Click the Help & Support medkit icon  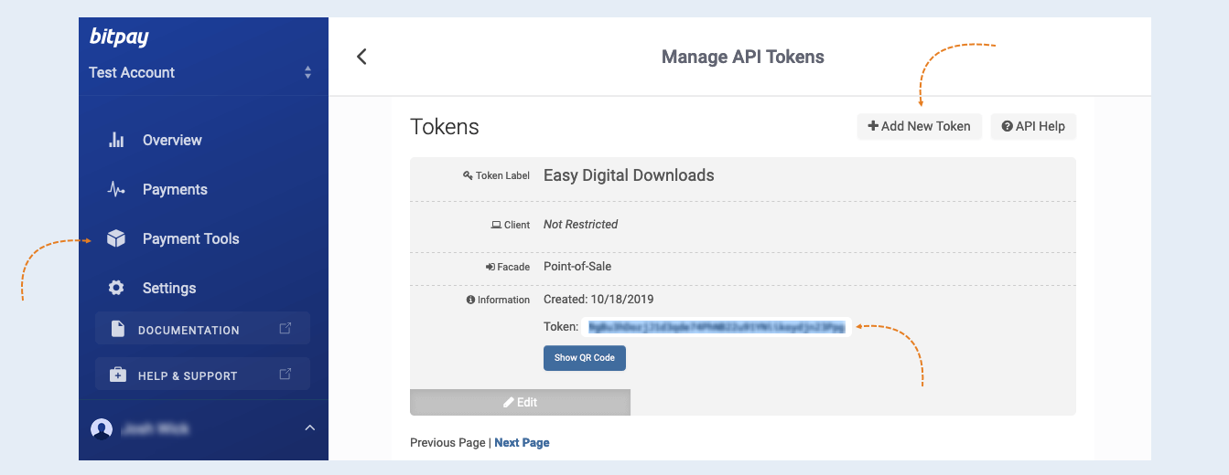point(117,375)
